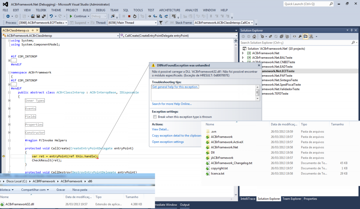Click the Pending Changes Filter clock icon
The image size is (360, 209).
262,37
